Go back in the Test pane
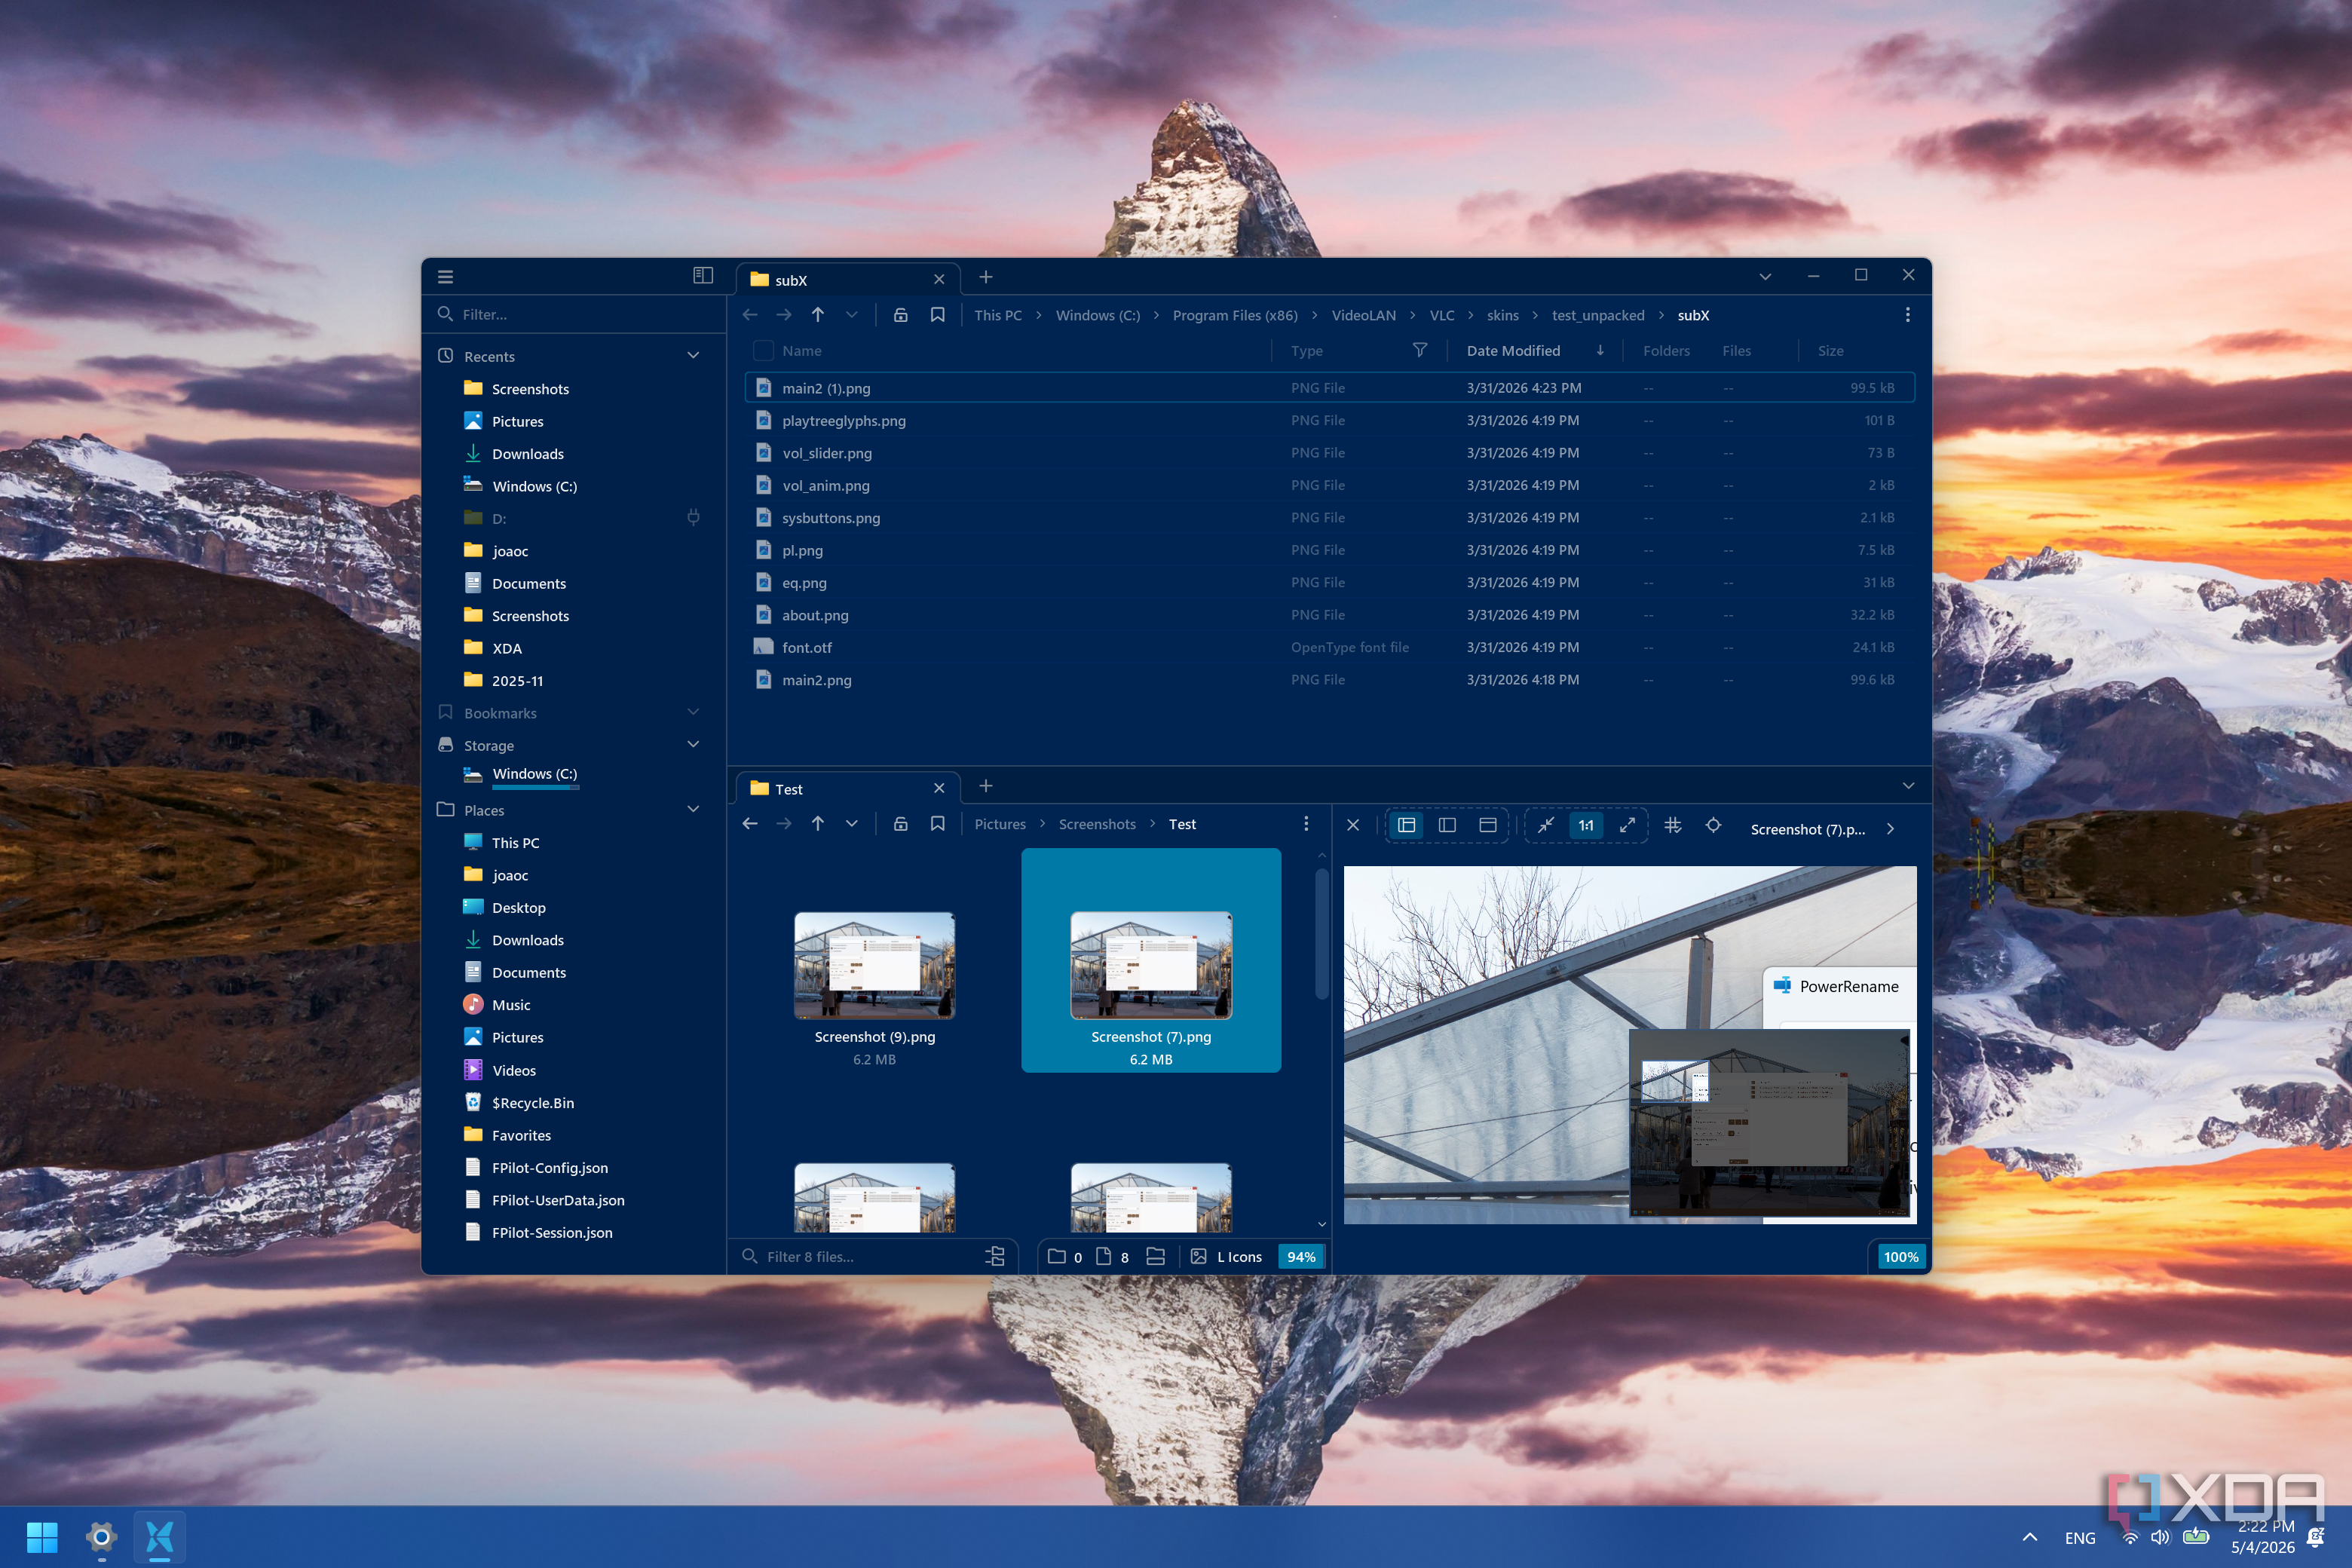This screenshot has width=2352, height=1568. pyautogui.click(x=750, y=824)
